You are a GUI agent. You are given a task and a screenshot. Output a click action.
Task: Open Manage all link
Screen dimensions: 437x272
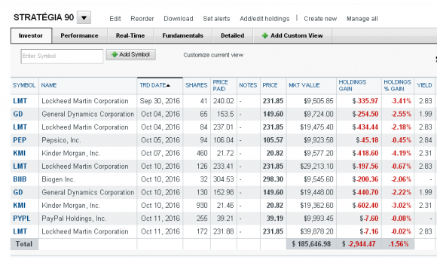click(x=362, y=19)
